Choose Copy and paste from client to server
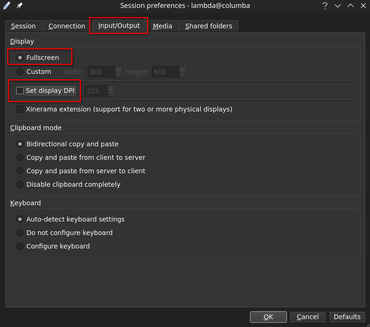 [20, 157]
